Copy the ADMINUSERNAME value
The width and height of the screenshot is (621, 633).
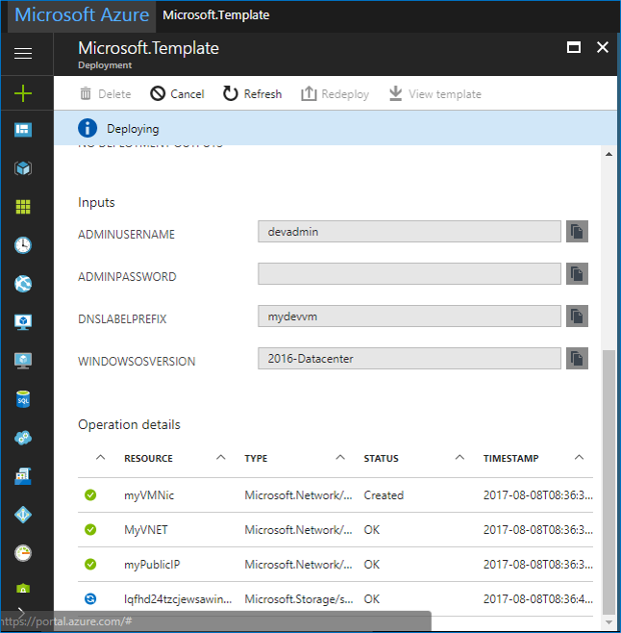[577, 231]
